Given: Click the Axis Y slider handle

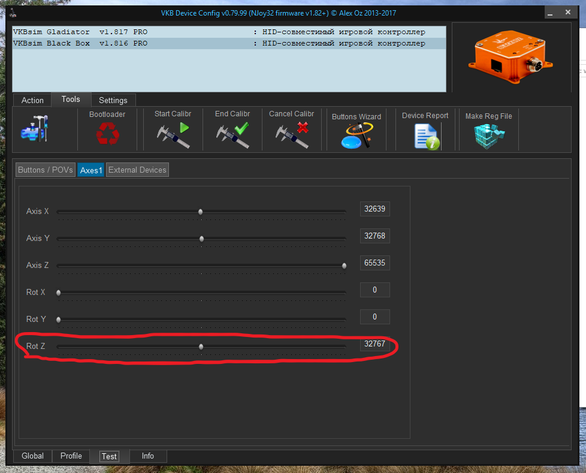Looking at the screenshot, I should pyautogui.click(x=201, y=239).
